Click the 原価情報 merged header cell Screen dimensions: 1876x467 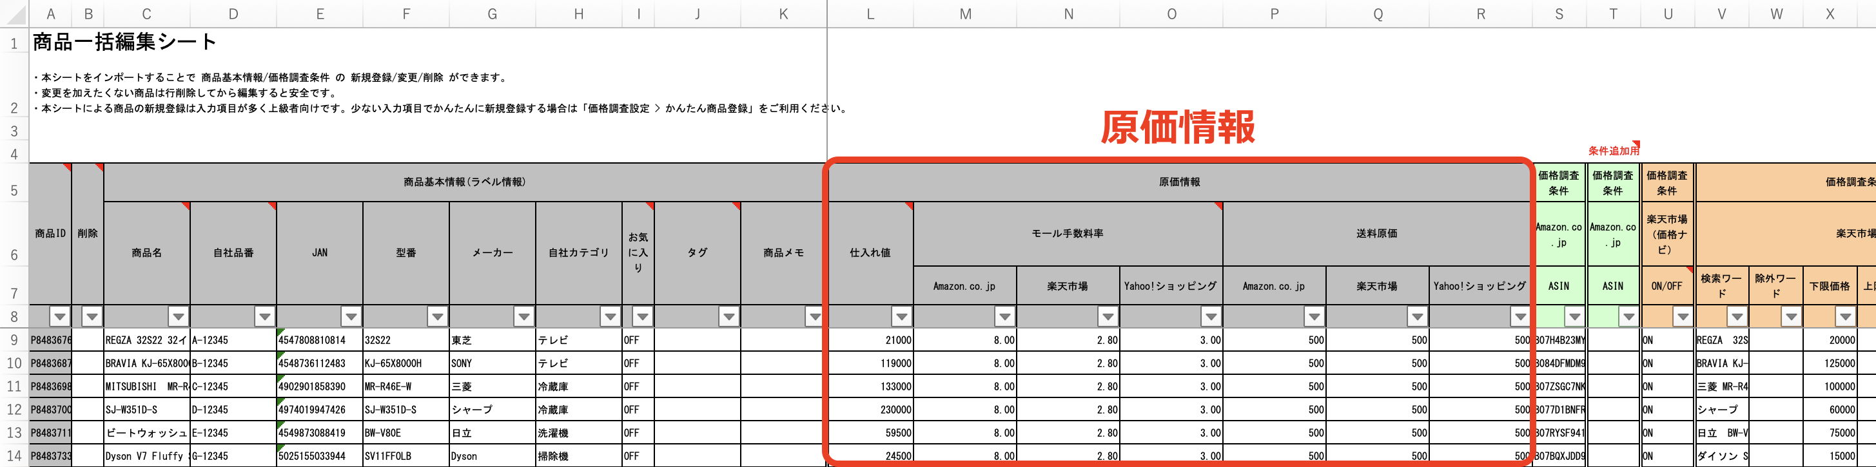1179,182
